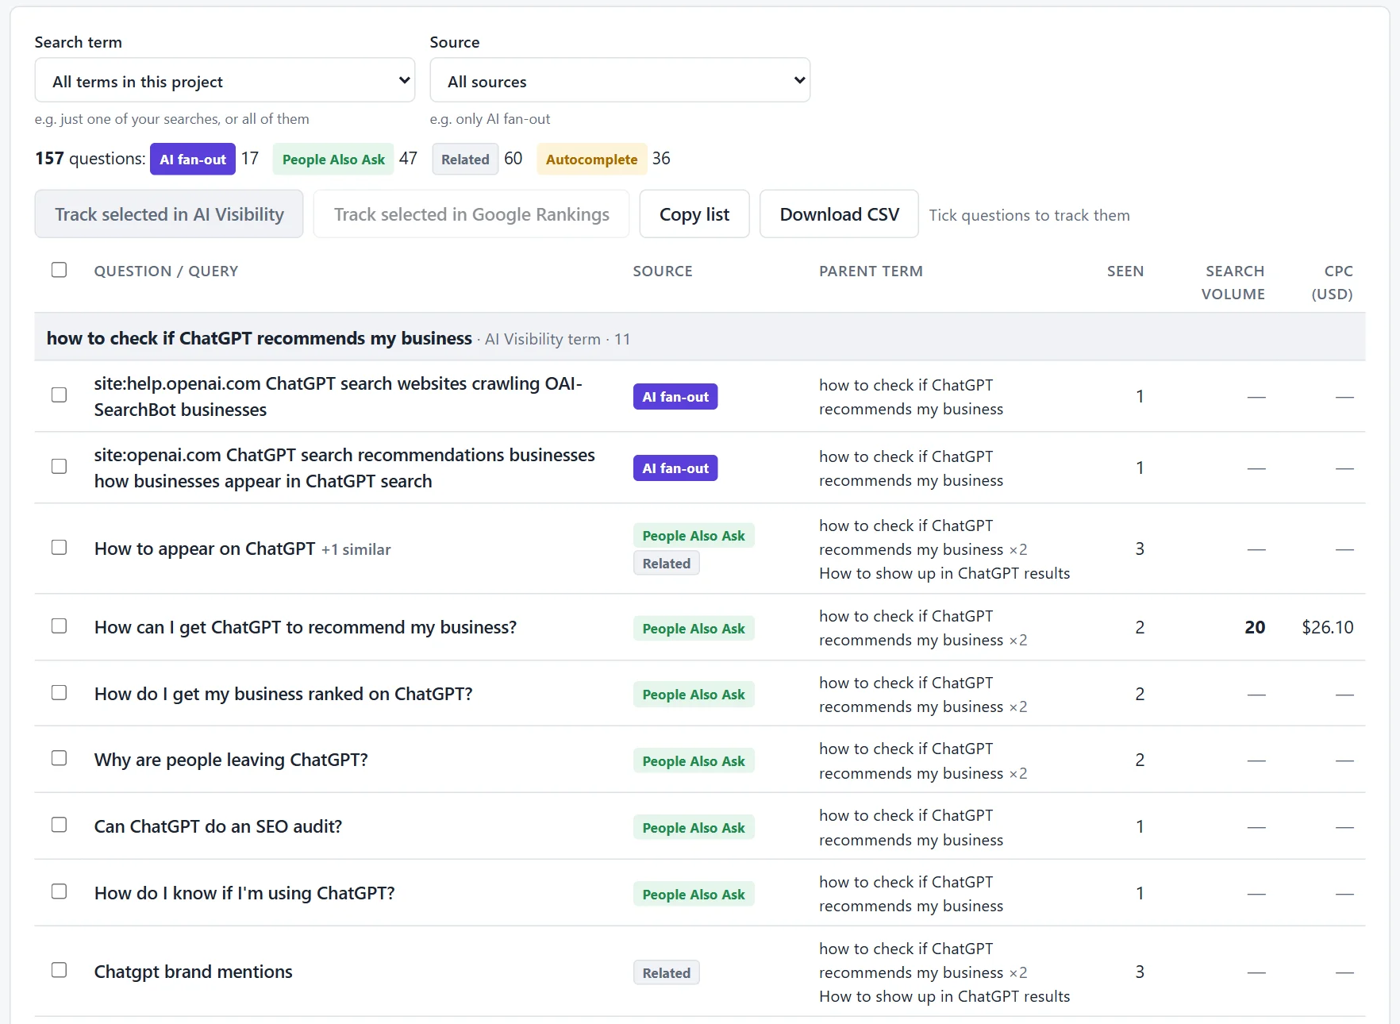
Task: Tick Why are people leaving ChatGPT checkbox
Action: [x=59, y=758]
